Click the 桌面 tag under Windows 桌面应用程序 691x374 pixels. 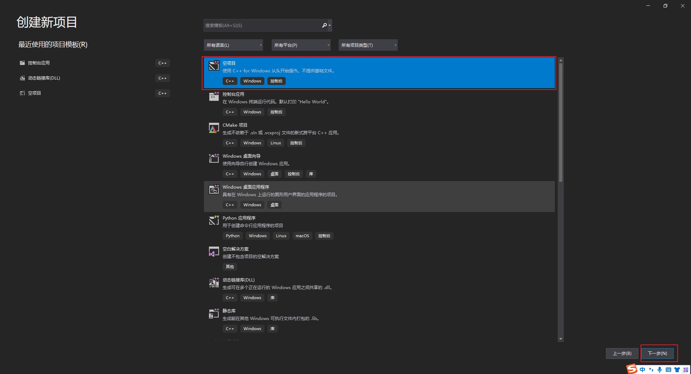pos(275,205)
